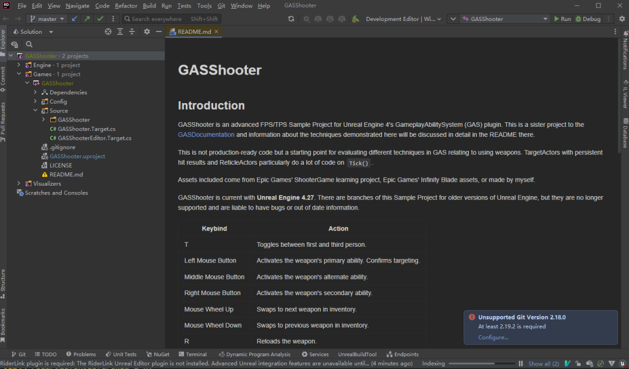This screenshot has width=629, height=369.
Task: Click the file view icon left of the magnifier
Action: [15, 44]
